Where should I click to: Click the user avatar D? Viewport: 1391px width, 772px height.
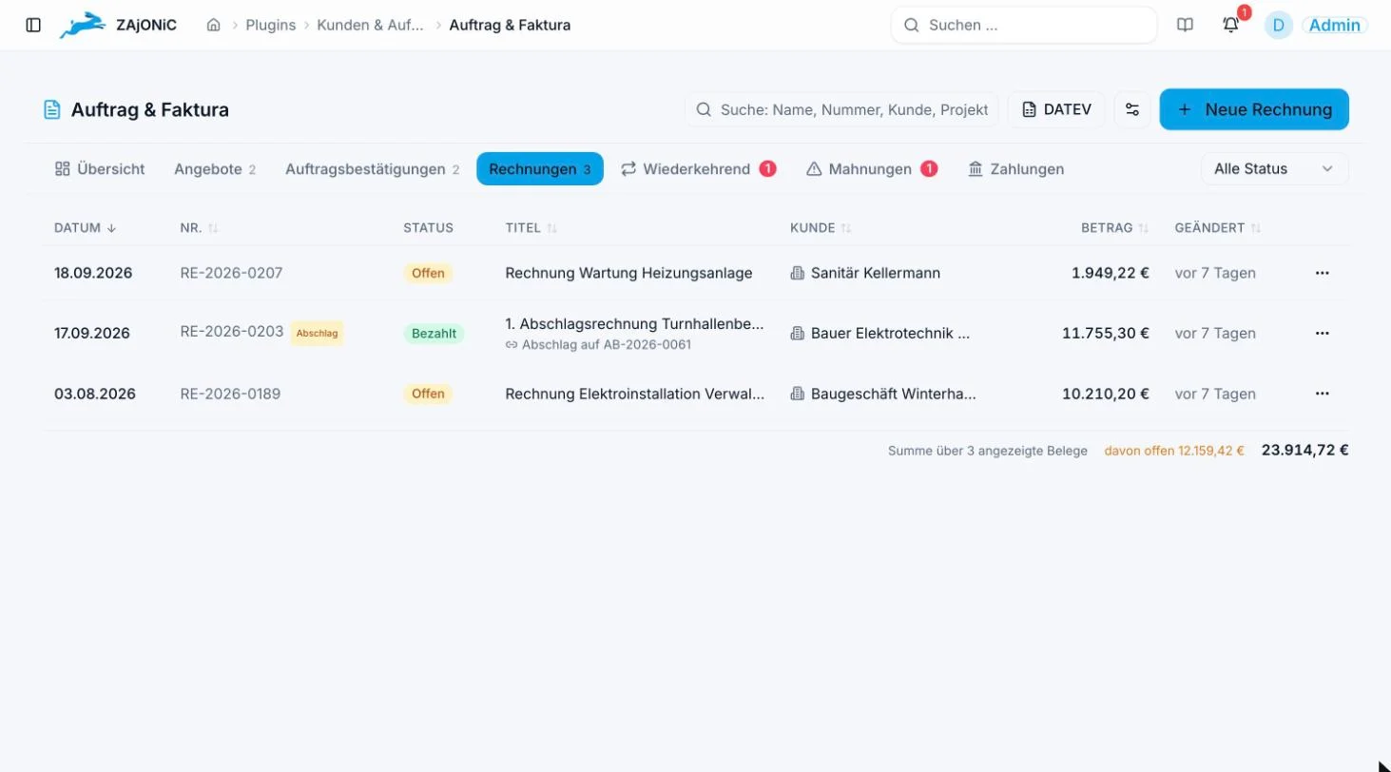tap(1278, 26)
